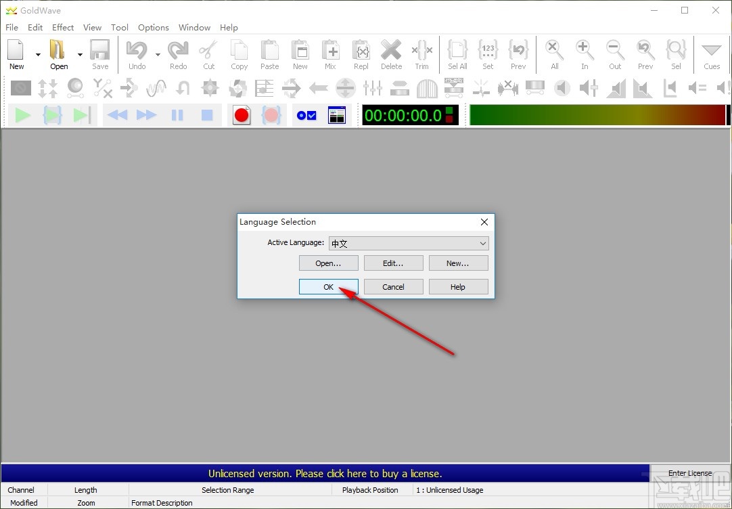Open the Options menu
Image resolution: width=732 pixels, height=509 pixels.
[153, 28]
